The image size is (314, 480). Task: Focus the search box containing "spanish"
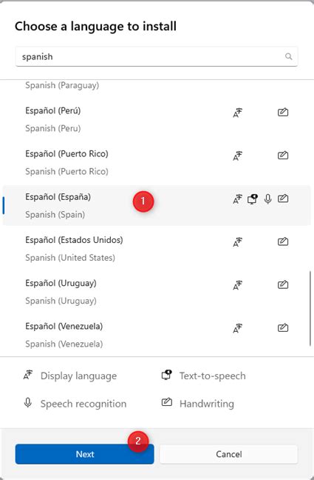click(157, 56)
